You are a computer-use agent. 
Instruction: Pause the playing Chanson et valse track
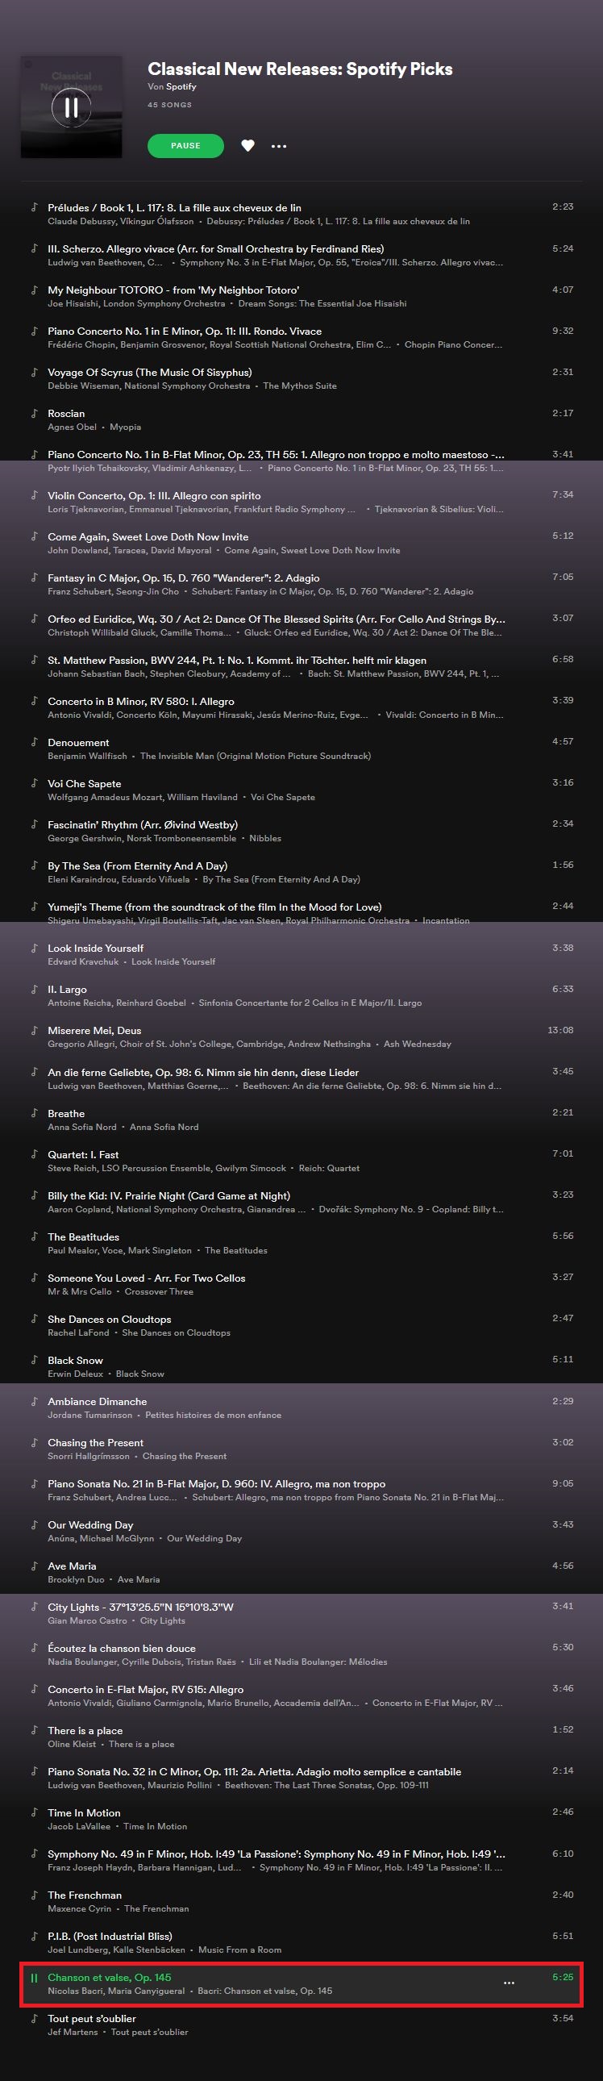[x=34, y=1978]
